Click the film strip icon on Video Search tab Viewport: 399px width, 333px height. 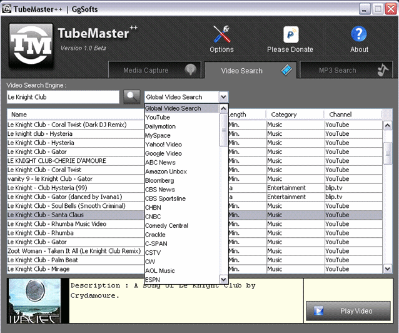(x=286, y=70)
